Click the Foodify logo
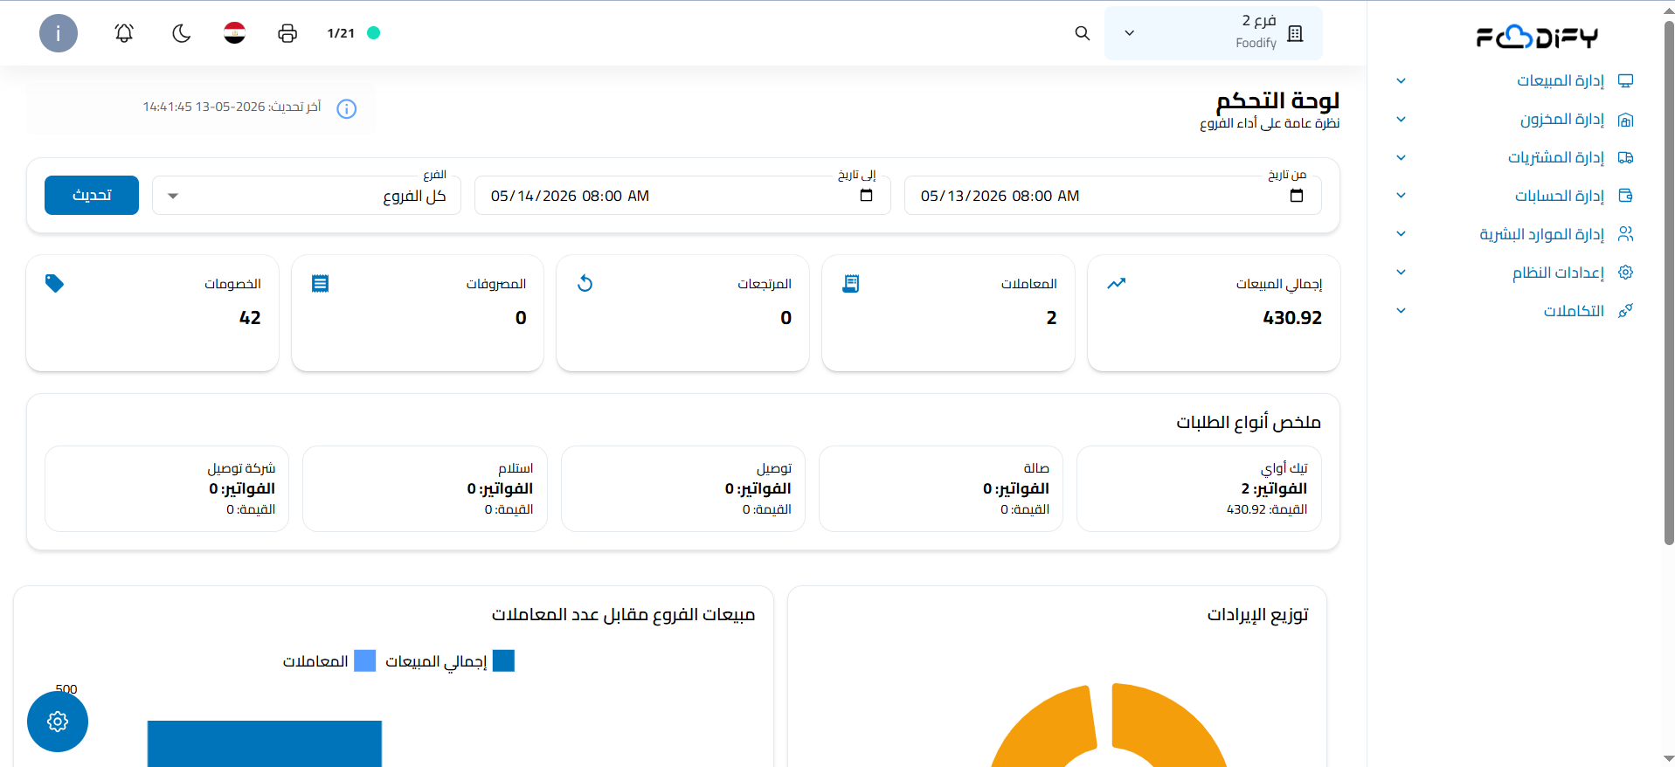 (1537, 37)
